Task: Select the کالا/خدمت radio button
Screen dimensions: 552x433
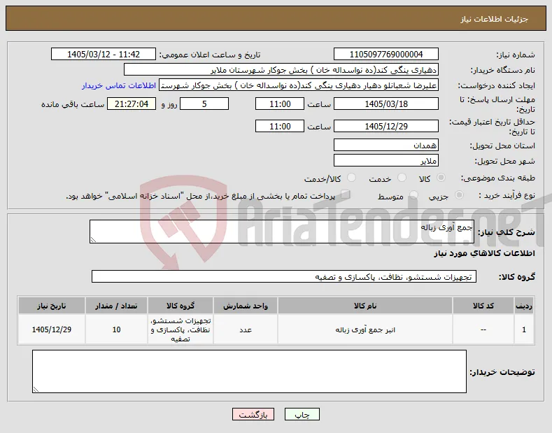Action: [x=351, y=178]
